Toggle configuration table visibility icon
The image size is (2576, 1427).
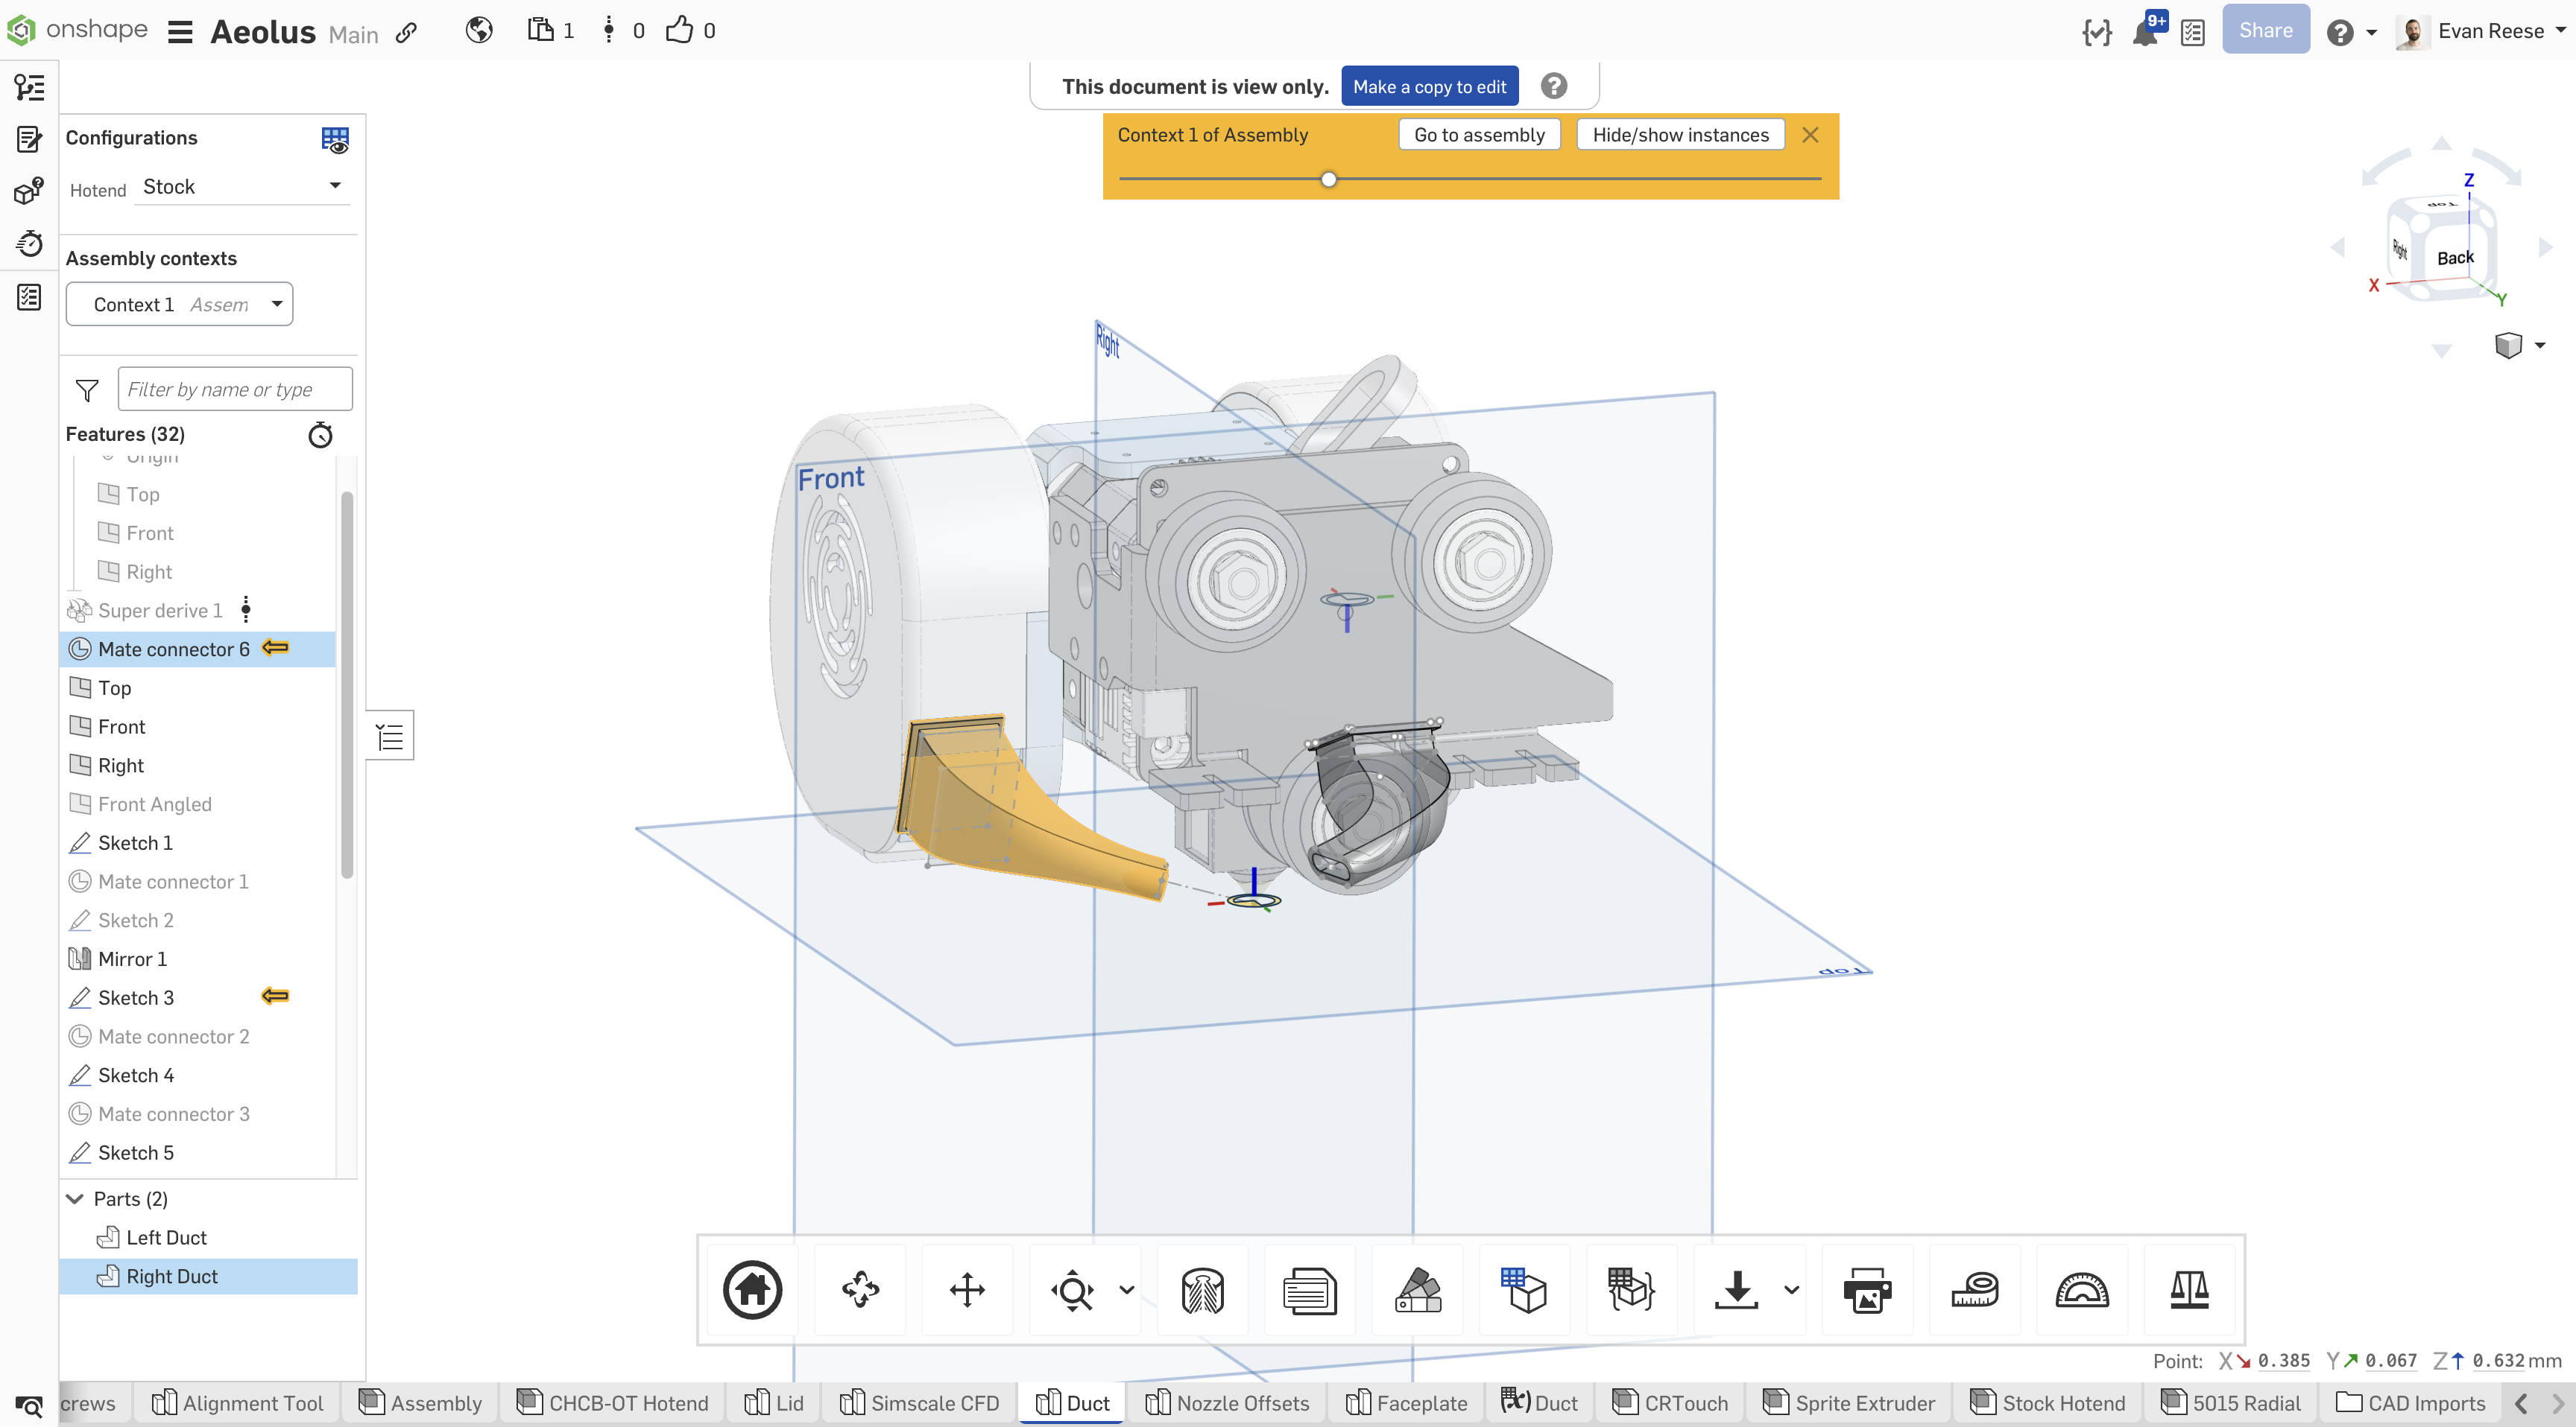pyautogui.click(x=335, y=140)
